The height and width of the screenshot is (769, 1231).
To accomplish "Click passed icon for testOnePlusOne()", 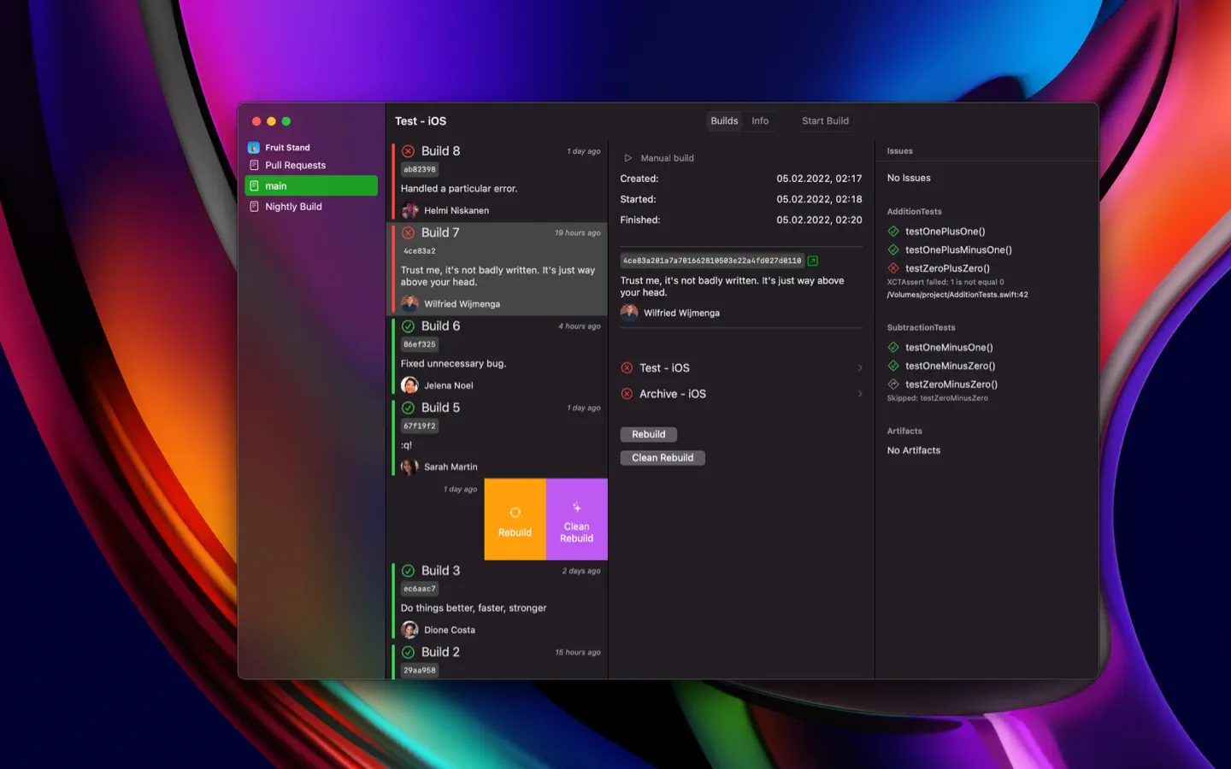I will pos(893,232).
